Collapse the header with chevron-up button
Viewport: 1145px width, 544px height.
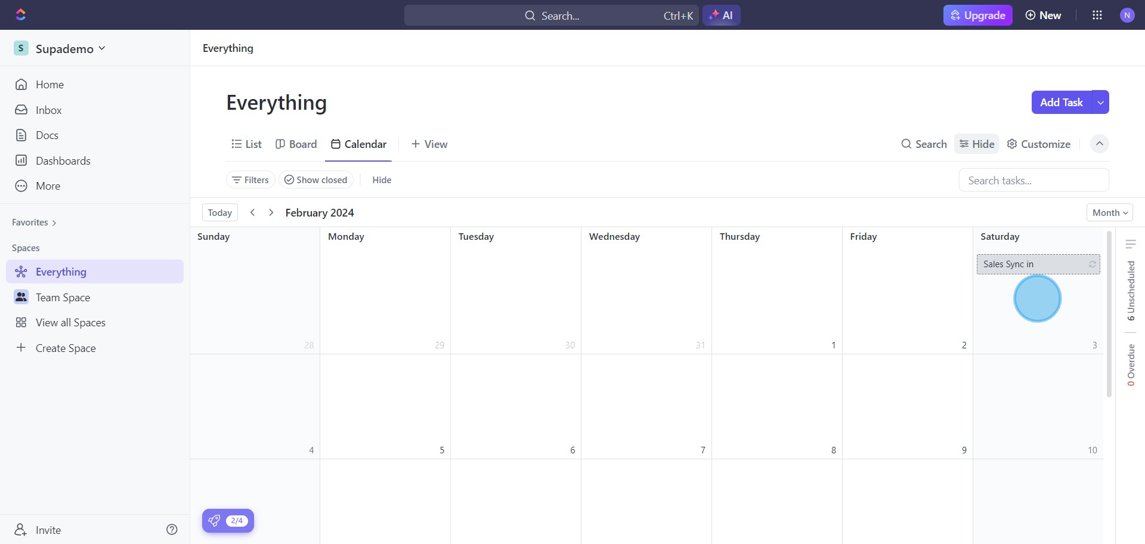[x=1100, y=144]
